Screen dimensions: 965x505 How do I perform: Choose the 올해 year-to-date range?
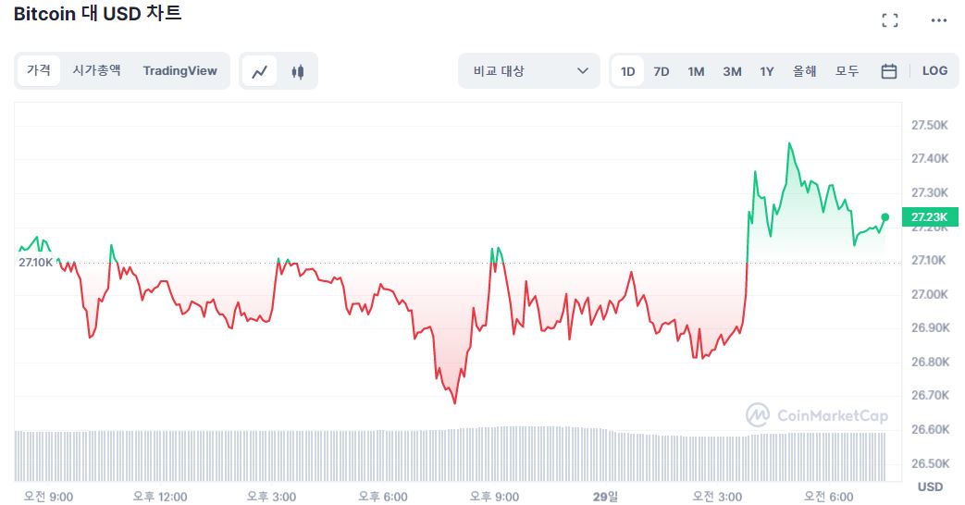804,71
